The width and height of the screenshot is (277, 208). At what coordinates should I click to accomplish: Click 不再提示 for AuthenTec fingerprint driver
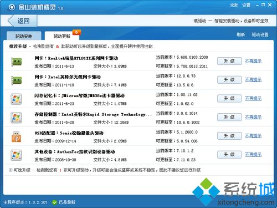(x=253, y=155)
